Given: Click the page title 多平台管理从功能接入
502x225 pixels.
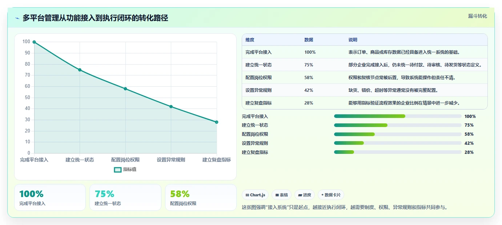Looking at the screenshot, I should click(95, 18).
